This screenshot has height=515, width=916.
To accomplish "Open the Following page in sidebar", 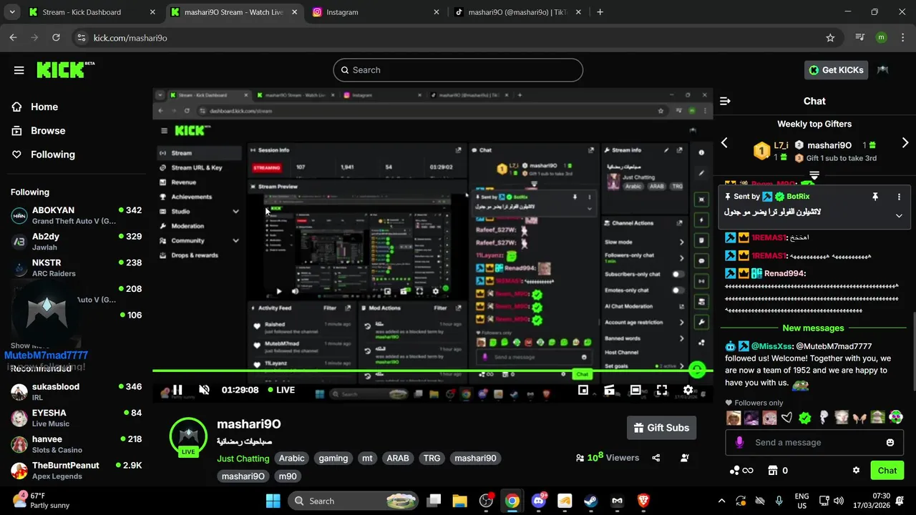I will pyautogui.click(x=52, y=154).
